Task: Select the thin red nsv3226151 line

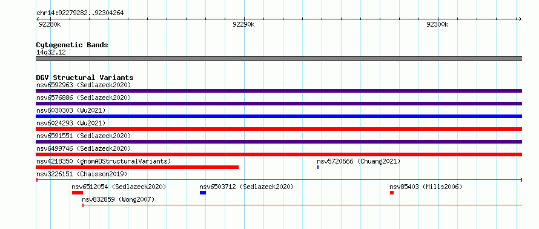Action: [x=279, y=180]
